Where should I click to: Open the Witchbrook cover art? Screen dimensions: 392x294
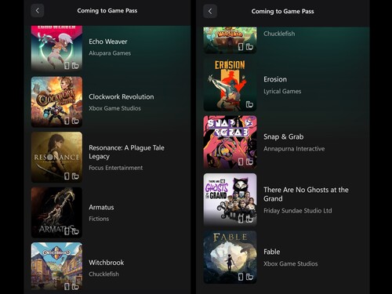[x=56, y=266]
